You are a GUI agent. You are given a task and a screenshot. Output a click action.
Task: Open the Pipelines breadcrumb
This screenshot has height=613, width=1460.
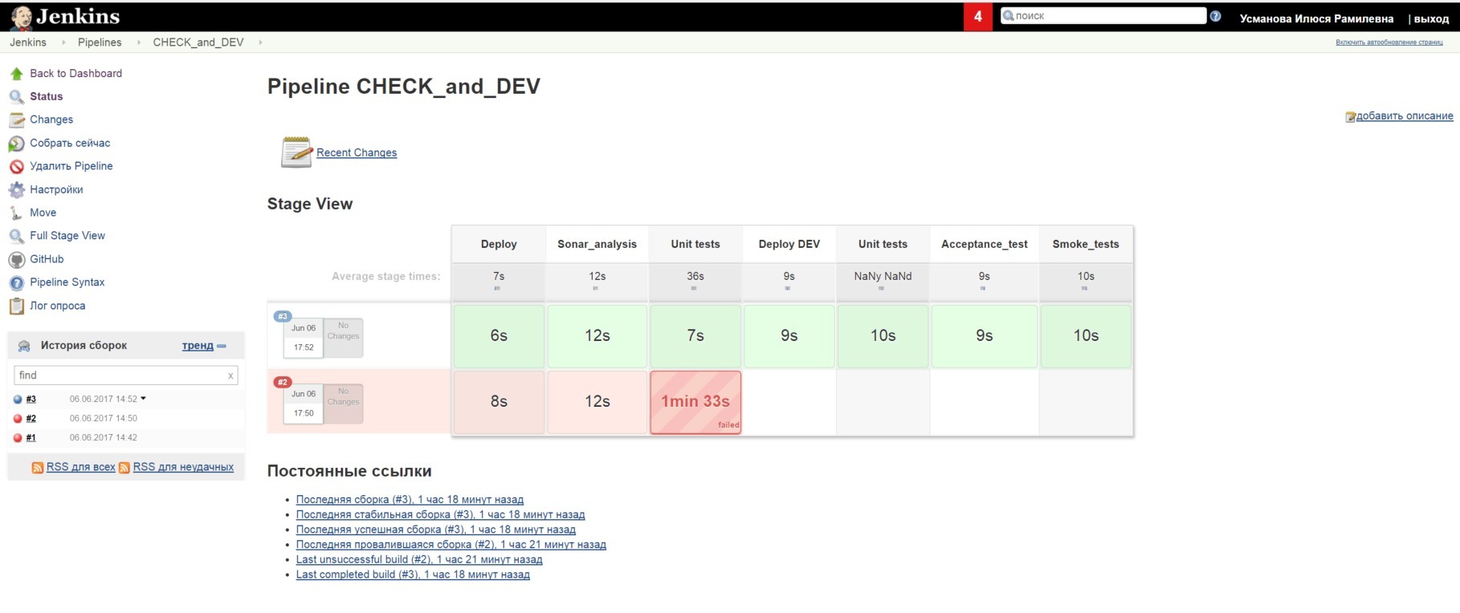[x=100, y=43]
